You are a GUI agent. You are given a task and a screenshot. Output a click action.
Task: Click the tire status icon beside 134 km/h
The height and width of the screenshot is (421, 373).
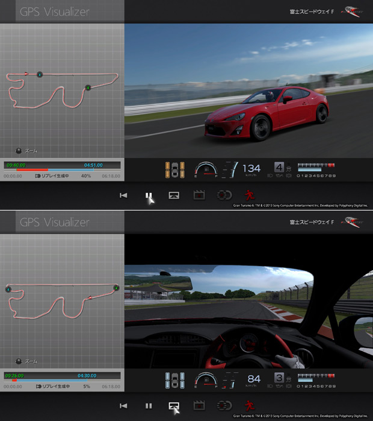(174, 169)
